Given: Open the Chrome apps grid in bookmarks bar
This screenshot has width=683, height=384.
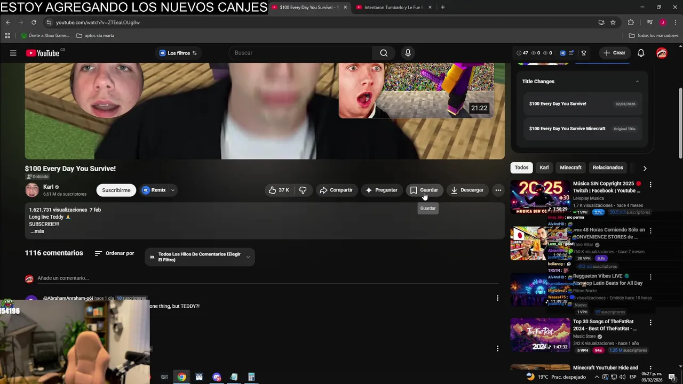Looking at the screenshot, I should click(x=7, y=36).
